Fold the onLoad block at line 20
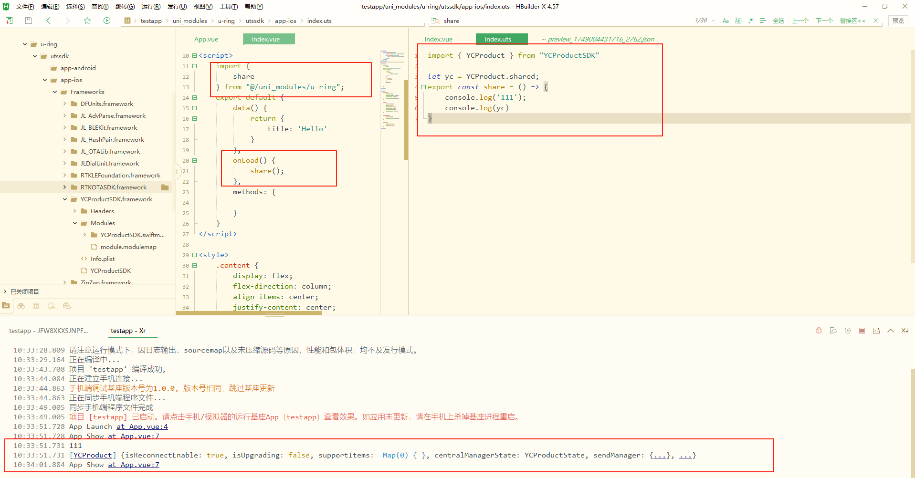Viewport: 915px width, 478px height. (194, 160)
